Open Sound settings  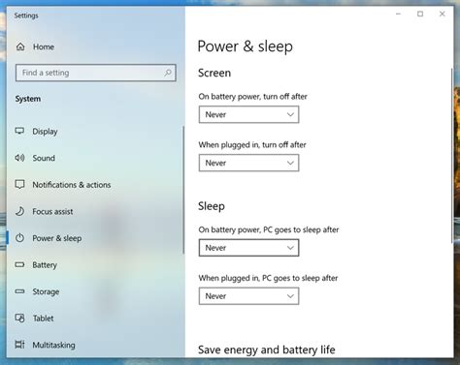(x=44, y=158)
